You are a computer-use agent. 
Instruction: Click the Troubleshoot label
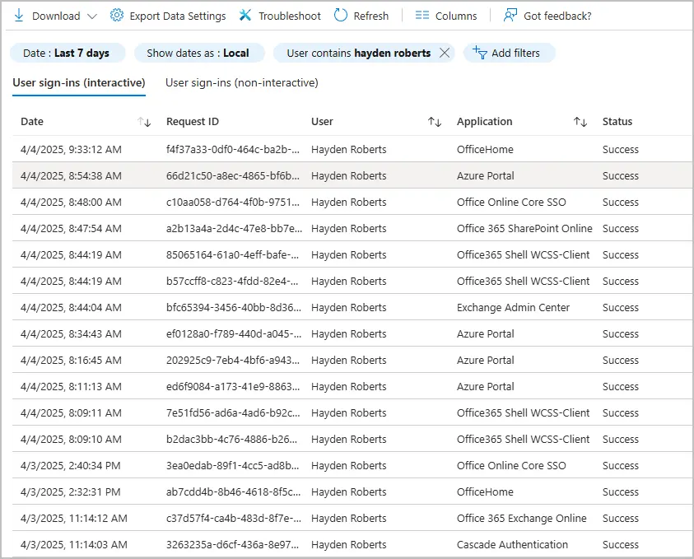[x=290, y=16]
